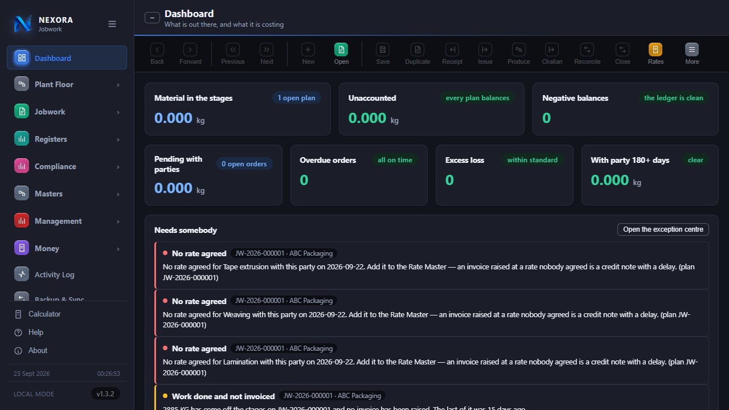Go to Next record icon
The height and width of the screenshot is (410, 729).
[x=267, y=50]
